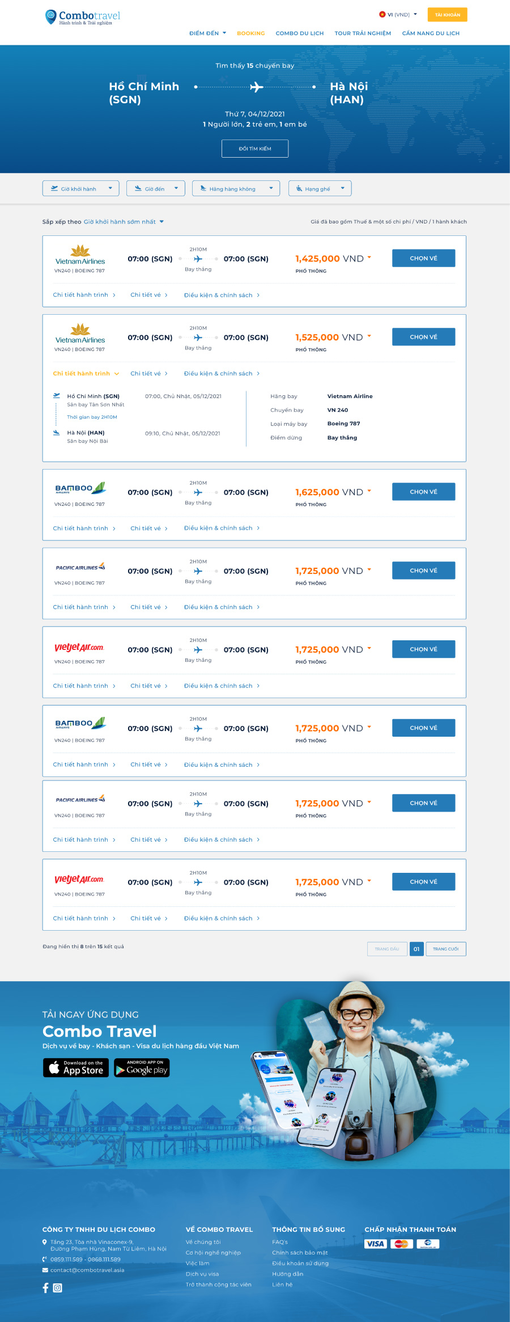Open the COMBO DU LỊCH menu item
This screenshot has width=510, height=1322.
(300, 33)
